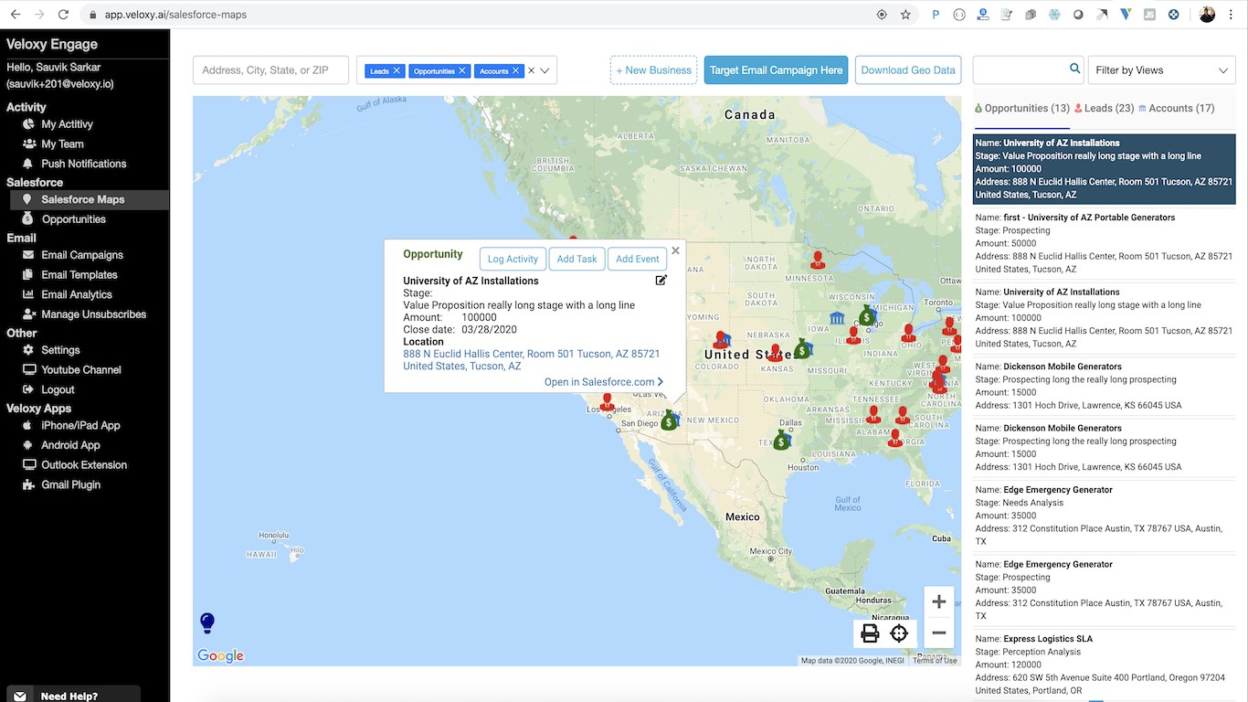Open Settings from the sidebar
The image size is (1248, 702).
point(60,350)
